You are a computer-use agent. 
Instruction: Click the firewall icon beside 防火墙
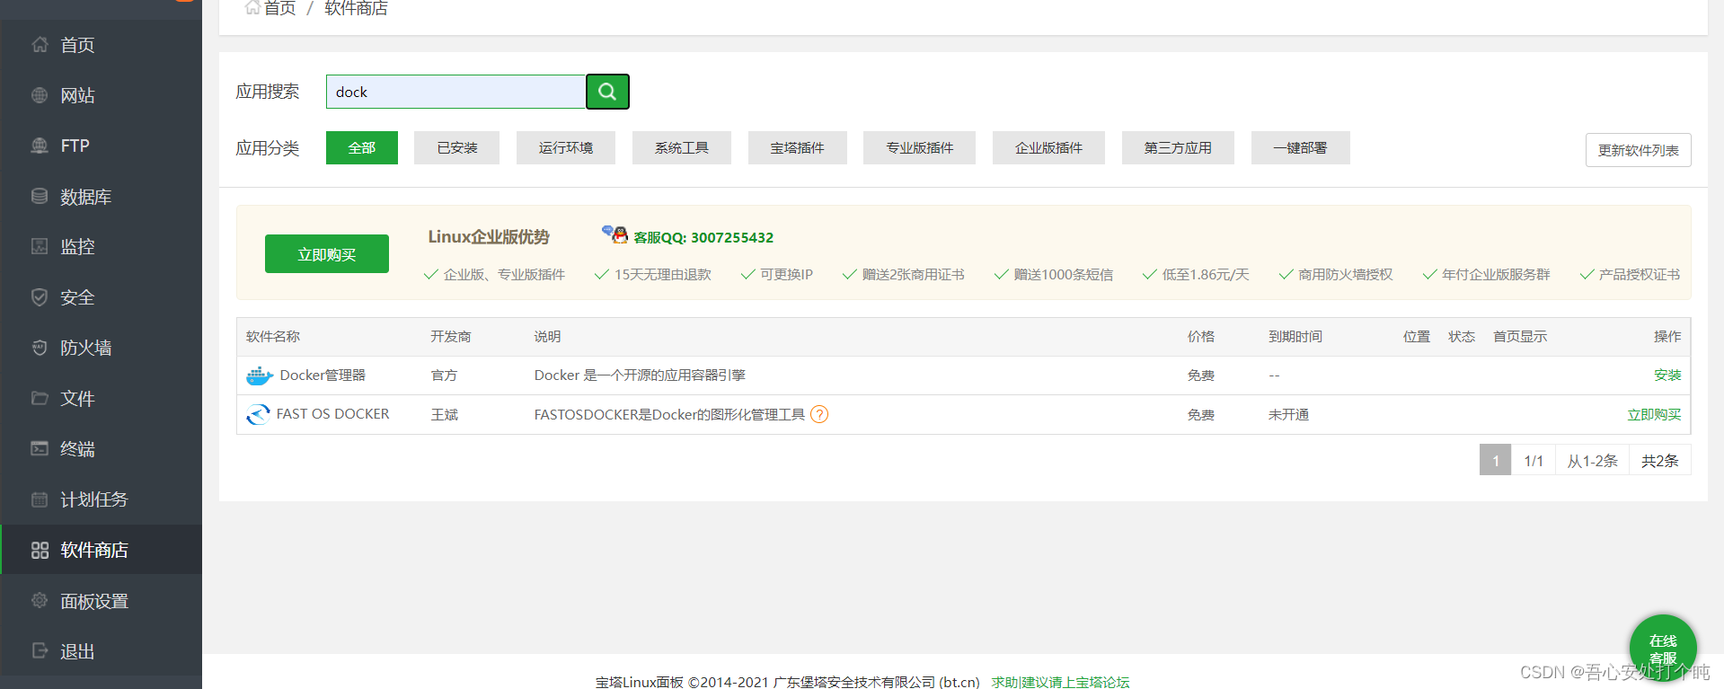(x=40, y=348)
